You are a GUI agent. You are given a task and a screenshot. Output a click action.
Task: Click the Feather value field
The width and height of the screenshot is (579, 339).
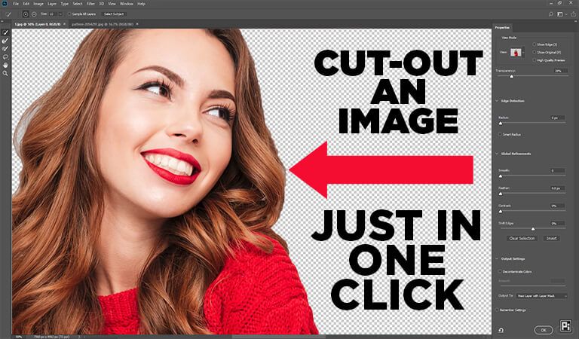pyautogui.click(x=556, y=188)
